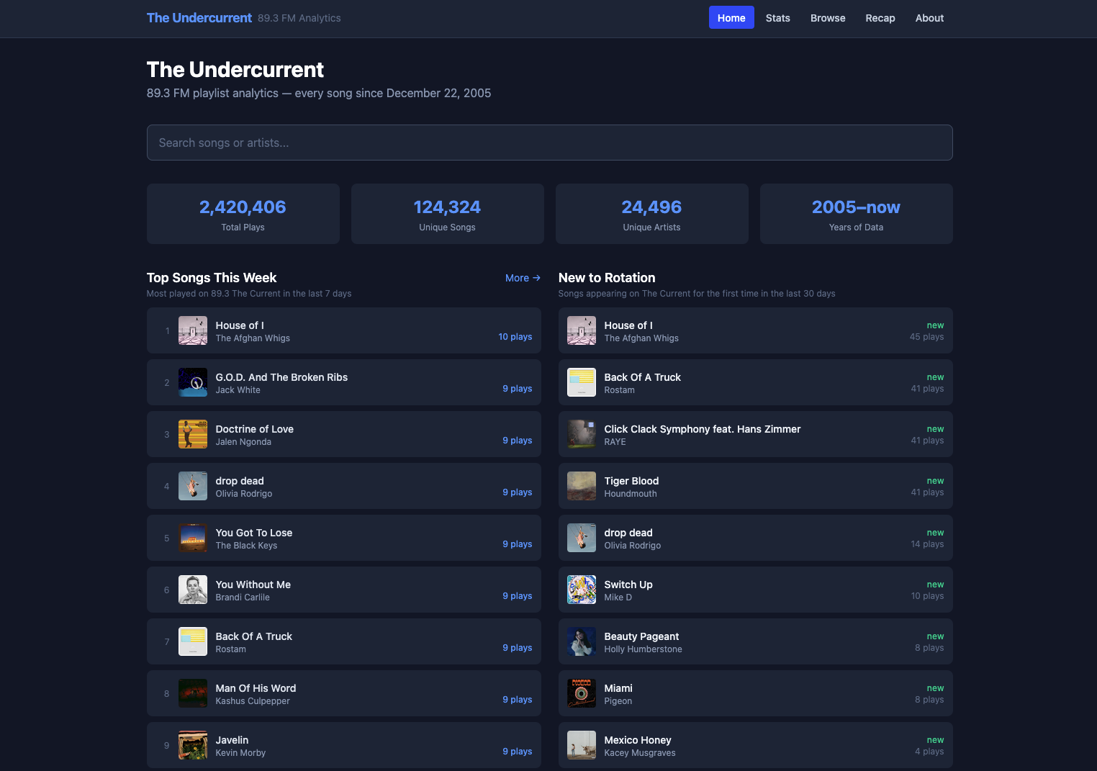Click Mexico Honey album cover

coord(582,745)
